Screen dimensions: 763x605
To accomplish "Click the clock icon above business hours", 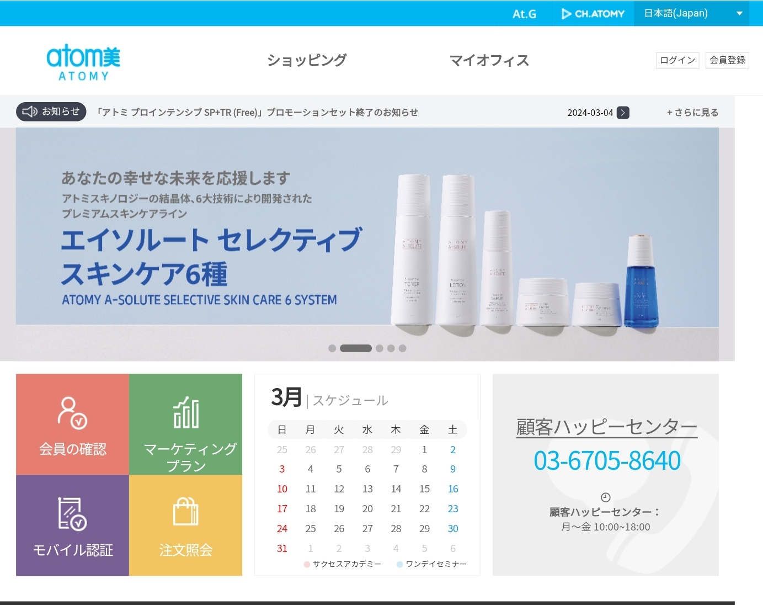I will (606, 497).
